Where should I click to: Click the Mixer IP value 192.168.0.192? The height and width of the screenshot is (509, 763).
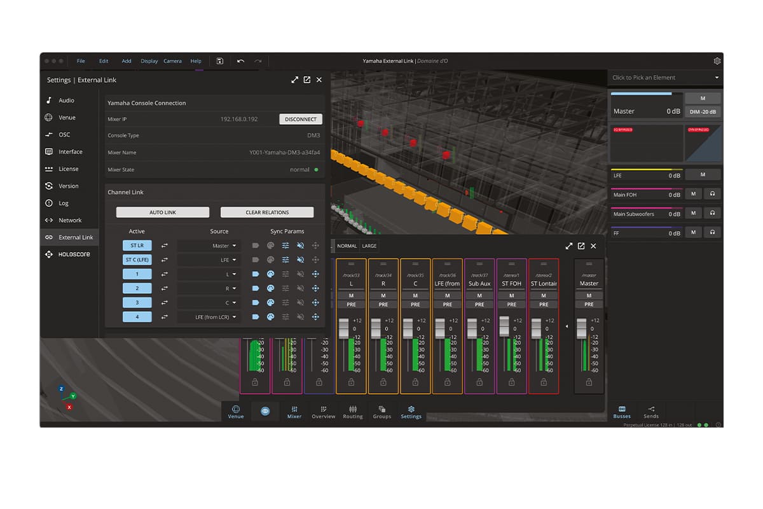point(239,119)
